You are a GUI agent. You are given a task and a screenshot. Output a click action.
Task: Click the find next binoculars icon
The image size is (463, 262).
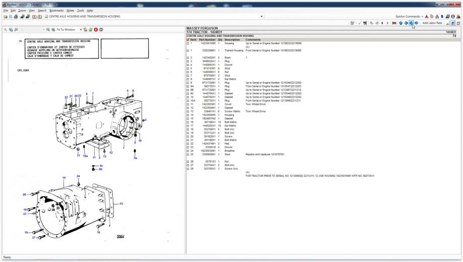tap(28, 17)
